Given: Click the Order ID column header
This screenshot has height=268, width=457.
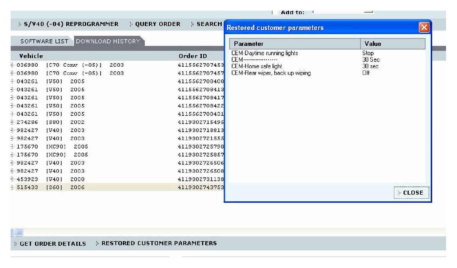Looking at the screenshot, I should [192, 56].
